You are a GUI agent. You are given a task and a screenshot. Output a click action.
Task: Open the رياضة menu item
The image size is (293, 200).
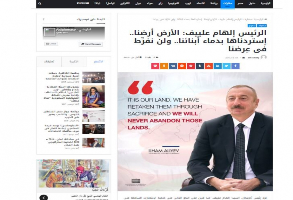(214, 3)
